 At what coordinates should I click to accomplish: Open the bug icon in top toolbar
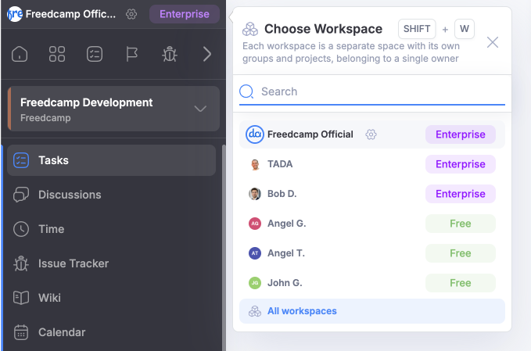(x=170, y=54)
